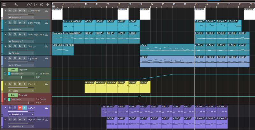Click Read automation mode on Track 8
255x130 pixels.
[13, 95]
